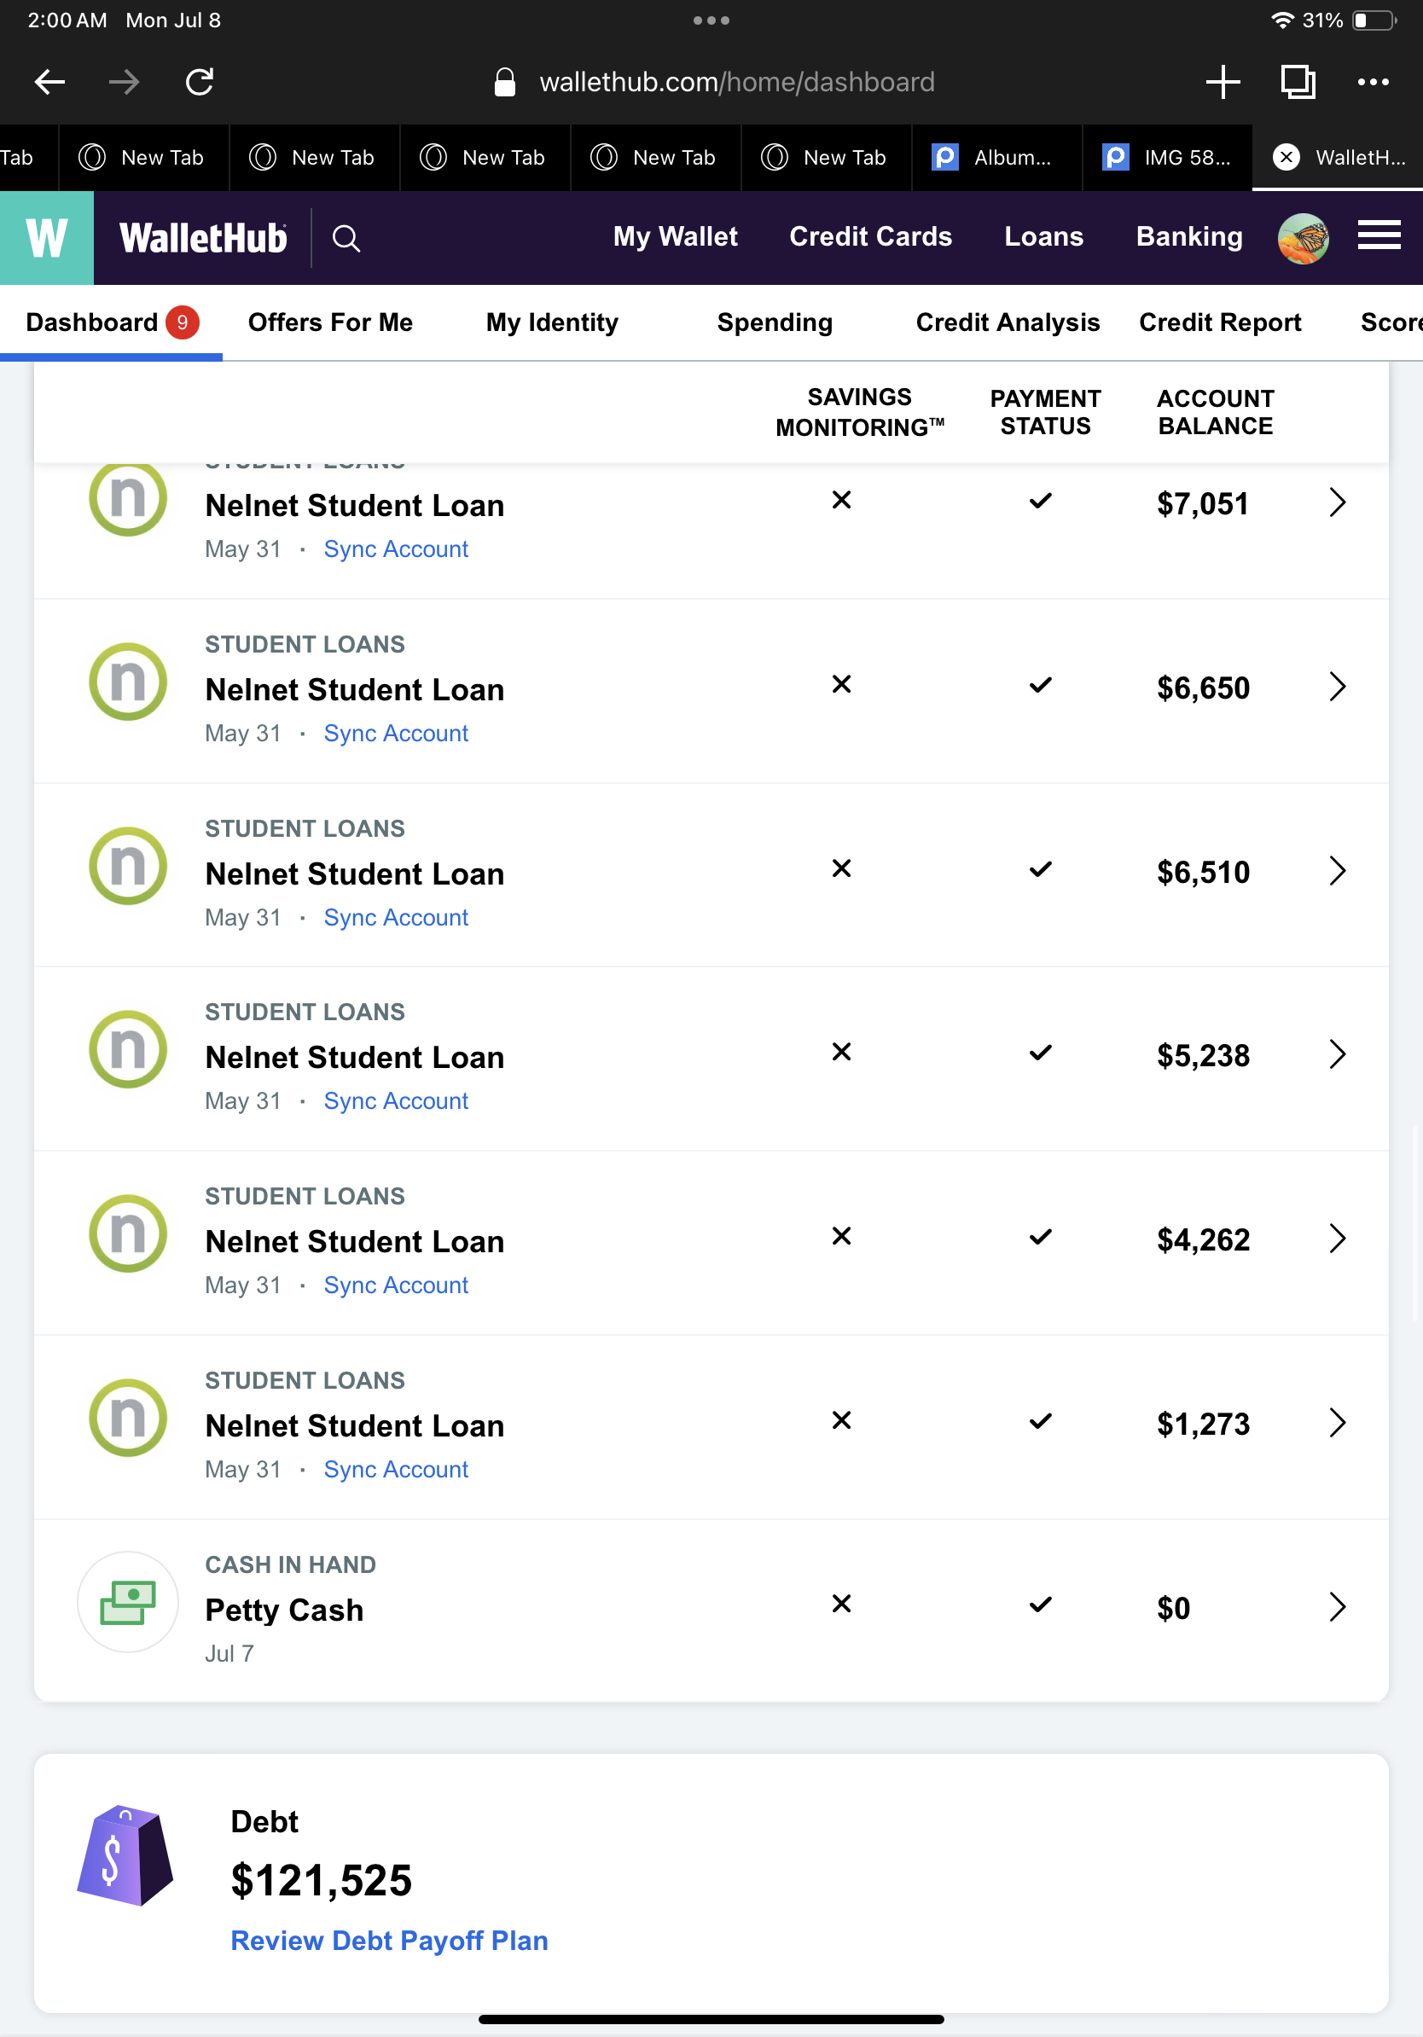Open the browser three-dot menu

(1373, 82)
